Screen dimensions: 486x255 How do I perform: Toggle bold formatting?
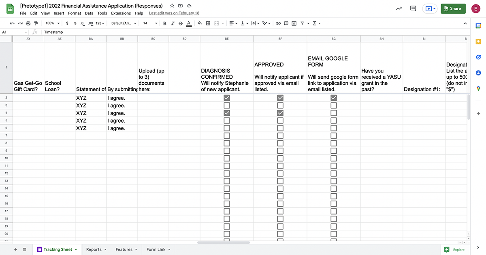[x=165, y=23]
